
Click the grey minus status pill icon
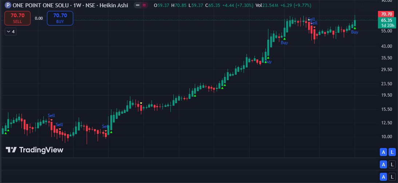tap(137, 5)
